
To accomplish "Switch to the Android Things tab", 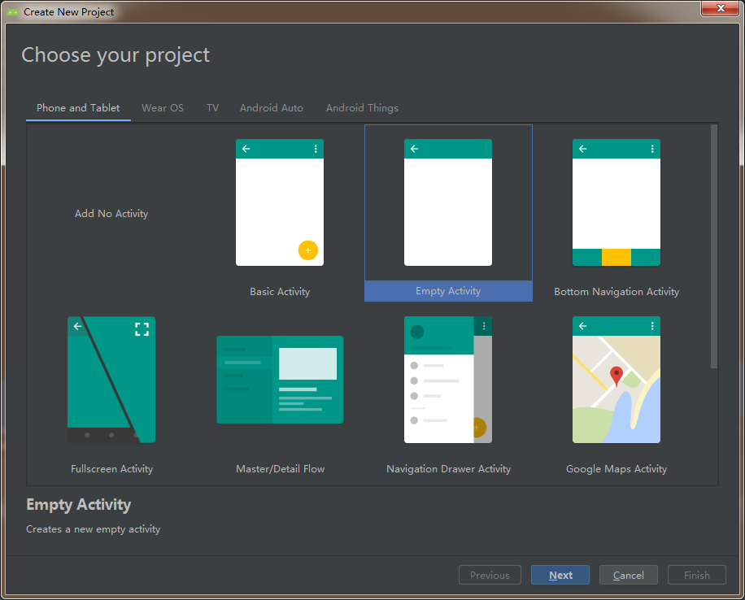I will tap(362, 108).
